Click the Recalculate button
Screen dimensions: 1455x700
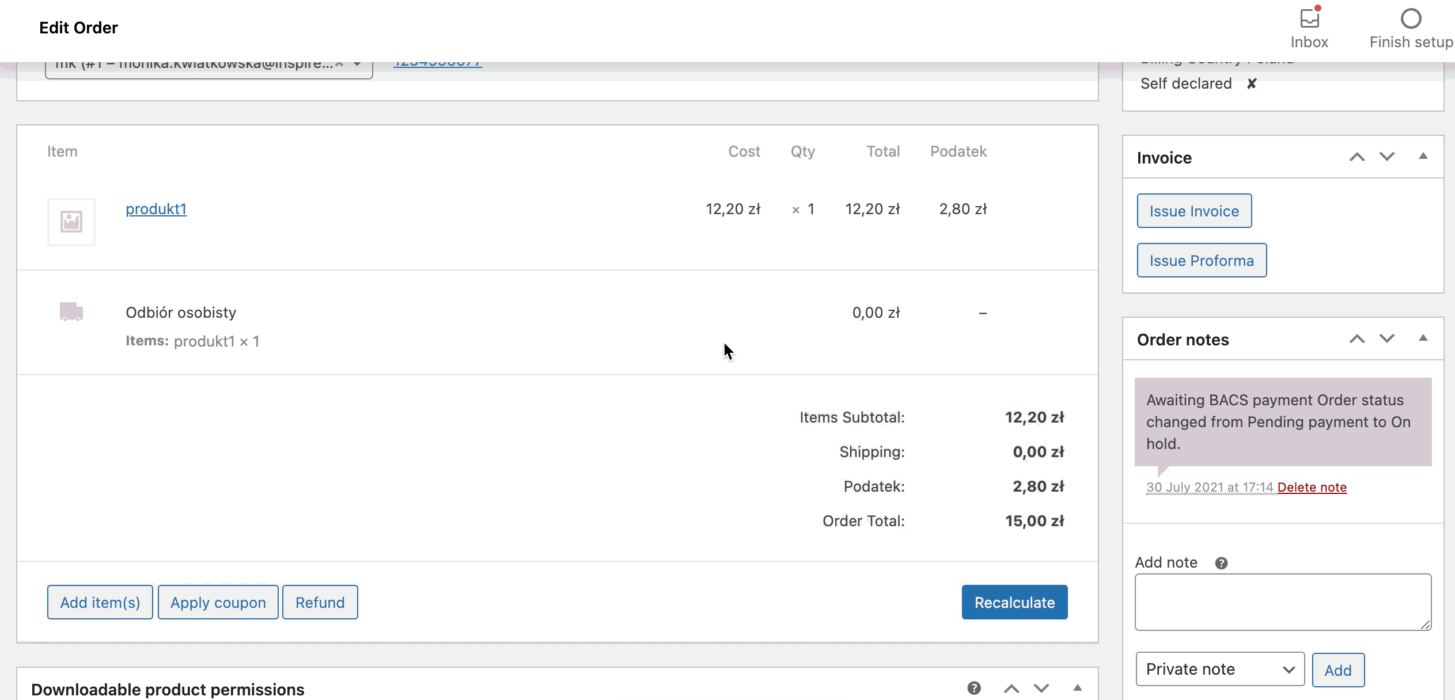coord(1014,603)
